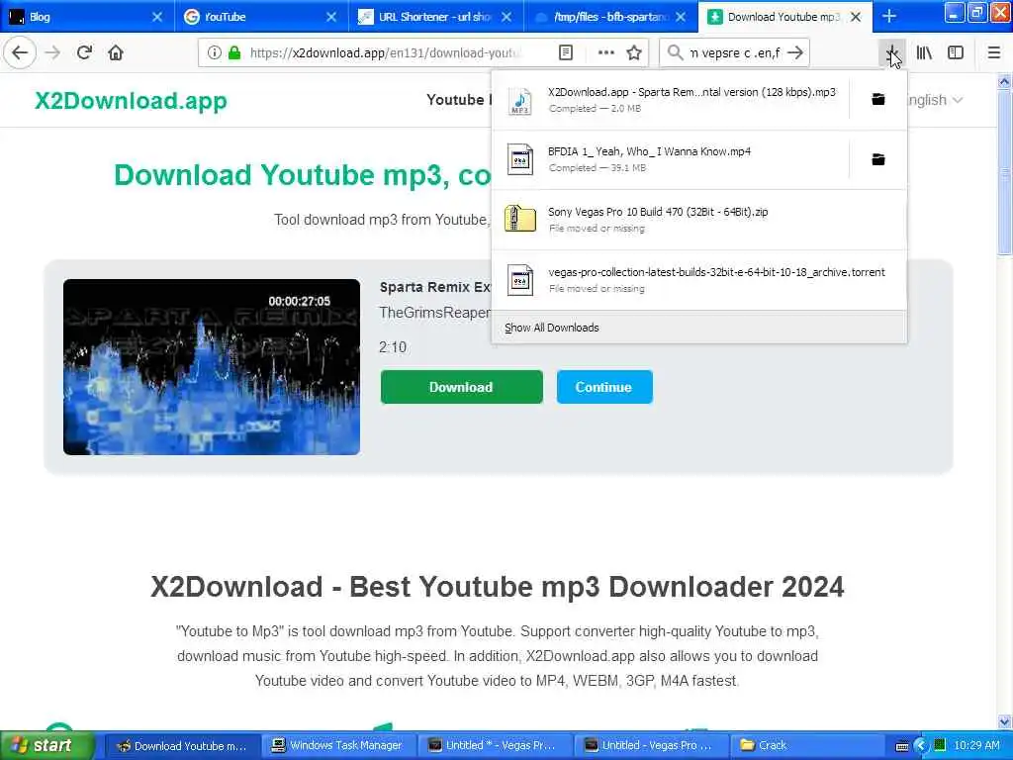This screenshot has height=760, width=1013.
Task: Open a new tab with plus button
Action: coord(889,16)
